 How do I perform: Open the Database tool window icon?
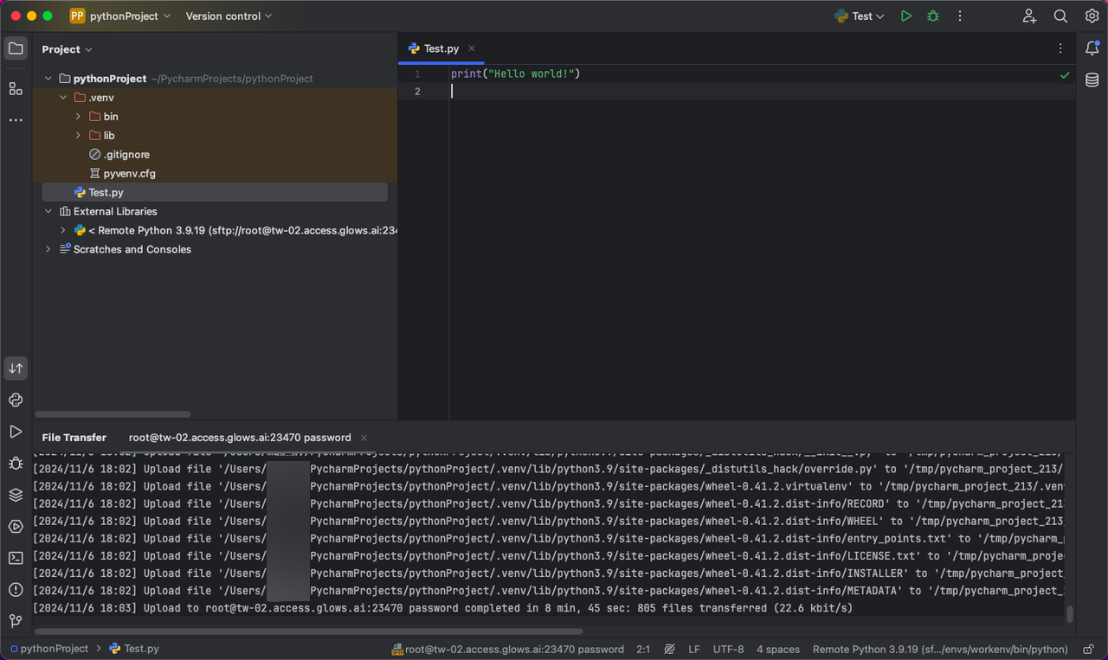pos(1092,80)
